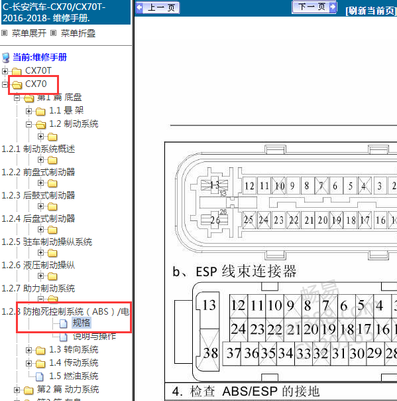Screen dimensions: 397x401
Task: Expand the 1.2.7 助力制动系统 plus box
Action: click(x=40, y=276)
